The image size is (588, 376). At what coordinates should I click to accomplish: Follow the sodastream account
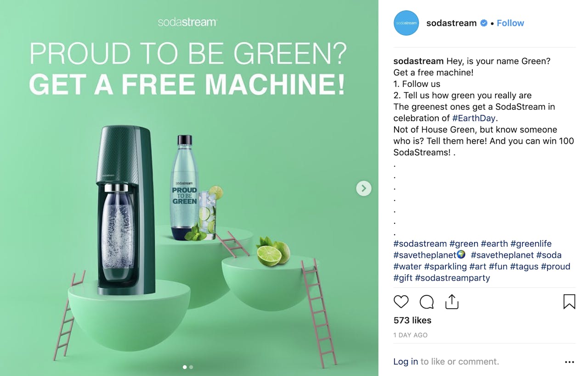(x=510, y=23)
